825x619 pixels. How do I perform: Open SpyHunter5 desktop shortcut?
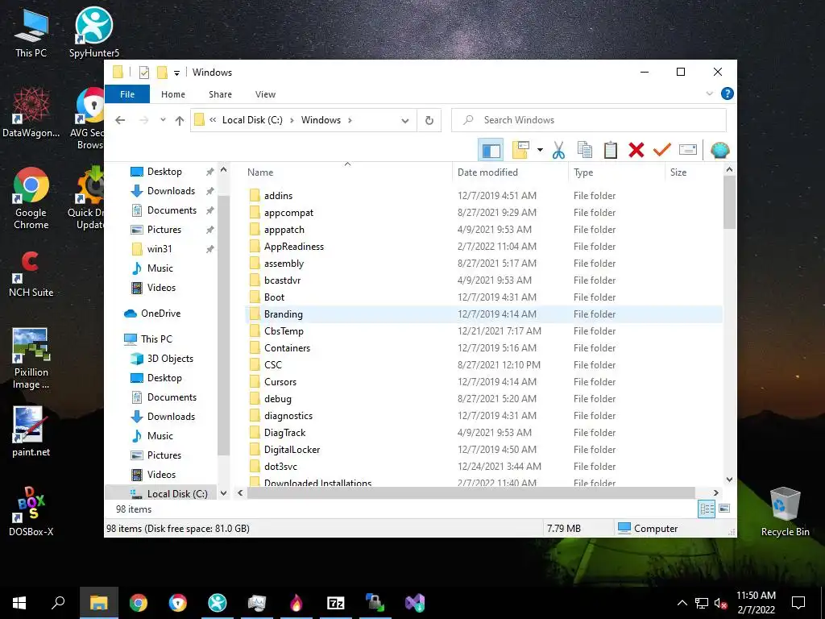click(x=94, y=32)
